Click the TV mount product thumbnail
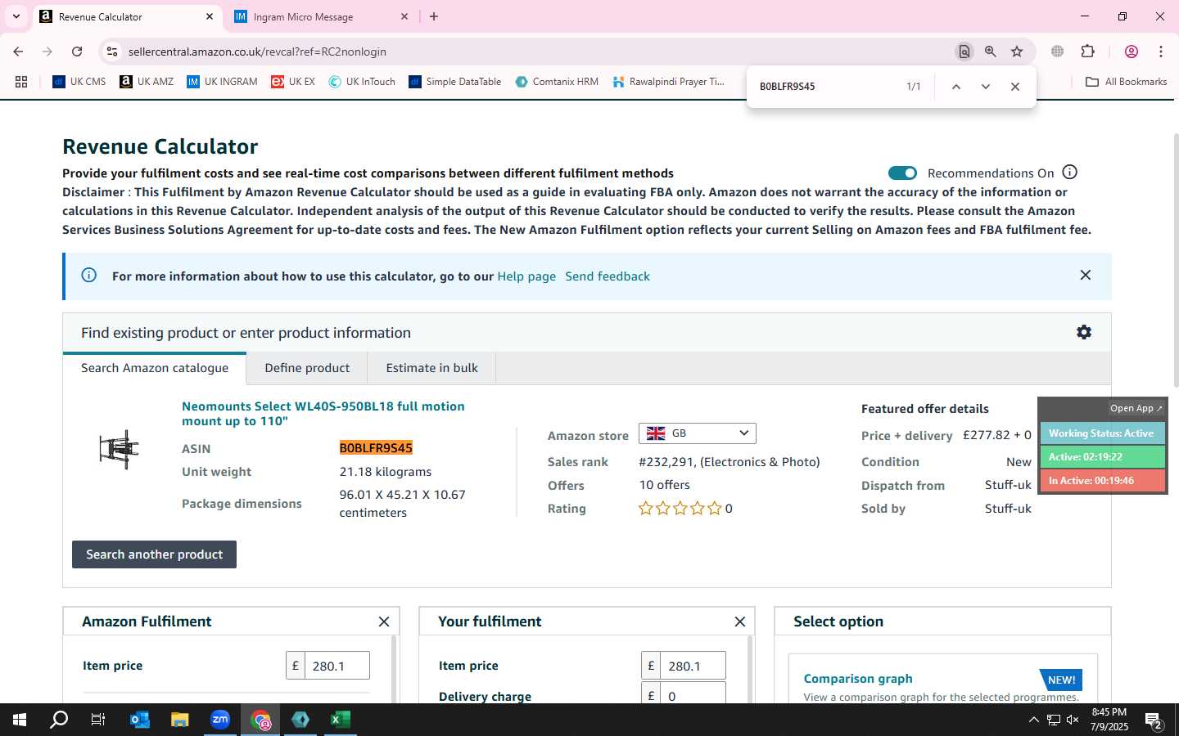 (120, 449)
